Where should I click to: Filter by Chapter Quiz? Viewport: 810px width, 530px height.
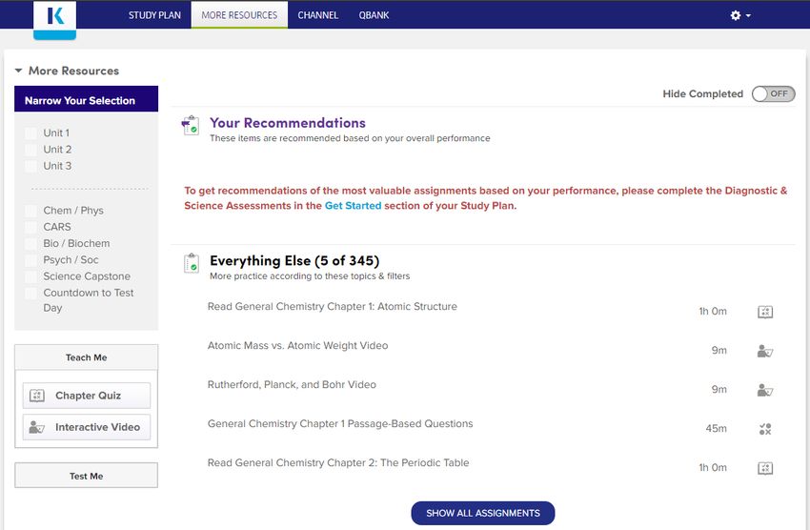[x=87, y=396]
